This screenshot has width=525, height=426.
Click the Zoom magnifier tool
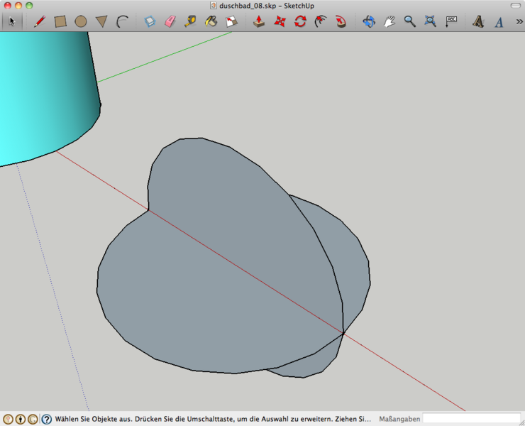pyautogui.click(x=410, y=21)
